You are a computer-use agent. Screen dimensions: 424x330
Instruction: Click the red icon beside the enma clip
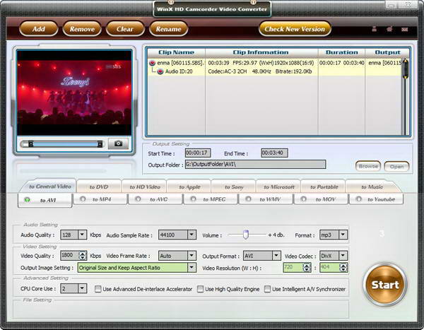[x=152, y=63]
